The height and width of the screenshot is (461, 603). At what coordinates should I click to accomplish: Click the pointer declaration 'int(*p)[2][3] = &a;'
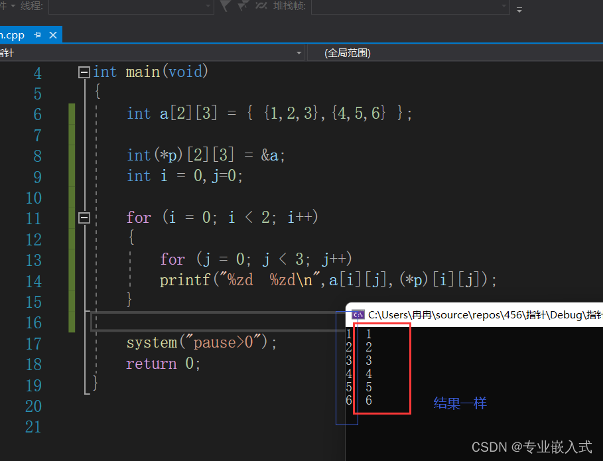click(206, 155)
